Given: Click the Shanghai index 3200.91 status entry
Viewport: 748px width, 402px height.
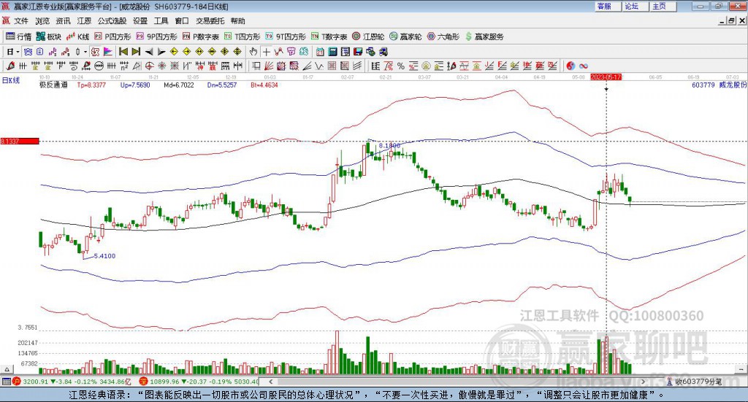Looking at the screenshot, I should pyautogui.click(x=72, y=382).
